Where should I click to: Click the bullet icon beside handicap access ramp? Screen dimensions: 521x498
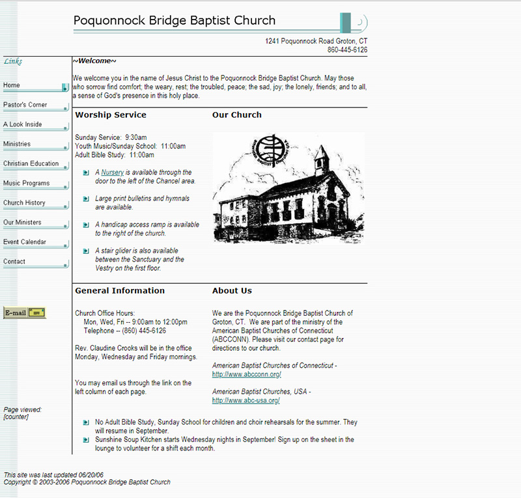pyautogui.click(x=86, y=225)
